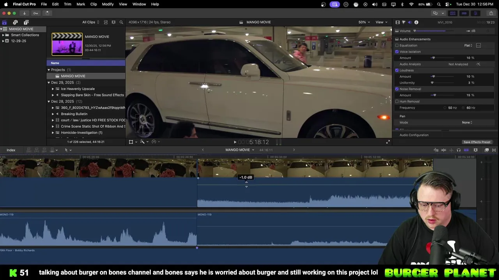The image size is (499, 280).
Task: Open the Background Tasks indicator
Action: point(47,13)
